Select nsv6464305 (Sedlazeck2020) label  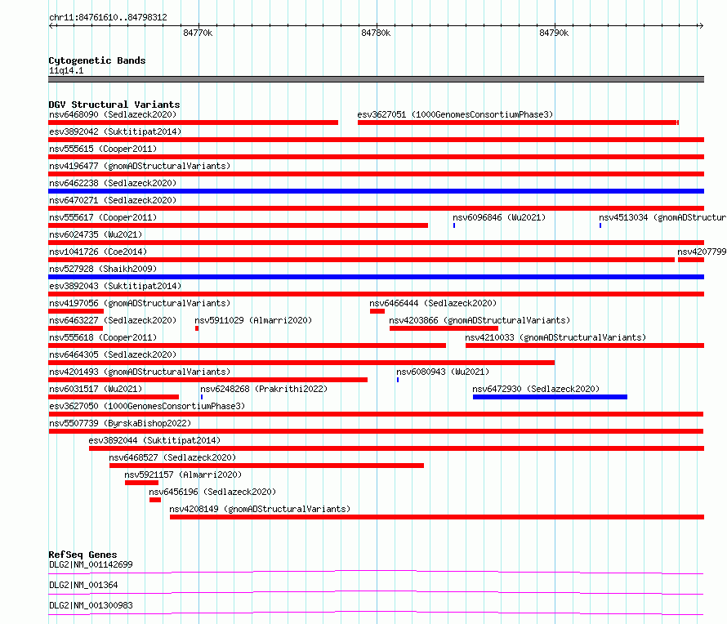click(113, 354)
